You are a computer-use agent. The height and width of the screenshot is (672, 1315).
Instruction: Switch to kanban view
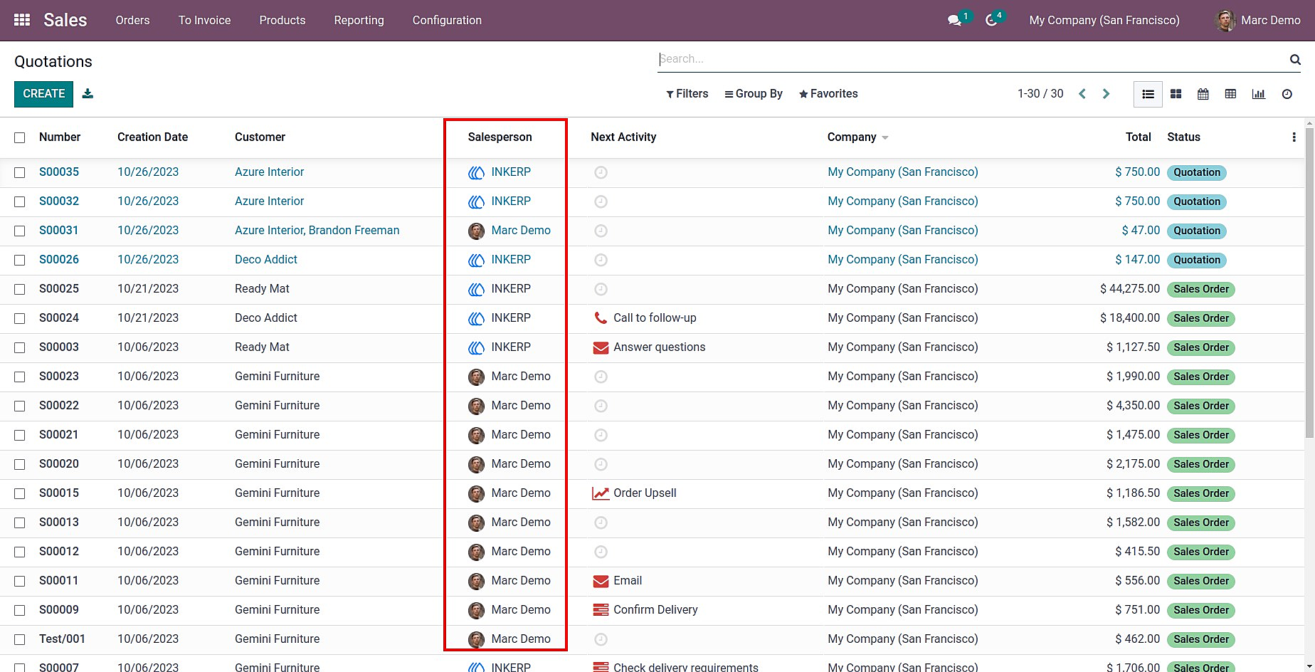pos(1176,94)
